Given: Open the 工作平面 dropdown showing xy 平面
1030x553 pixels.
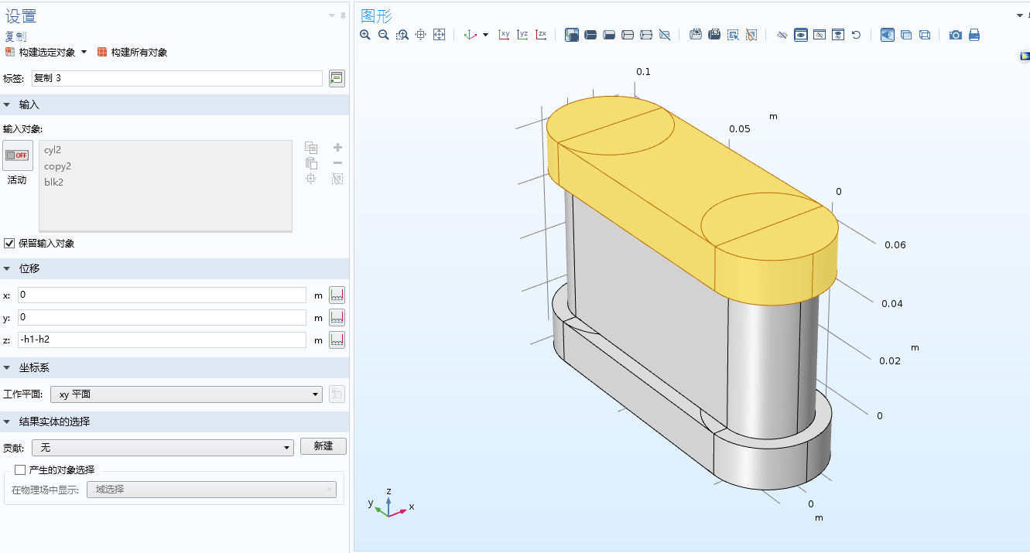Looking at the screenshot, I should 186,394.
